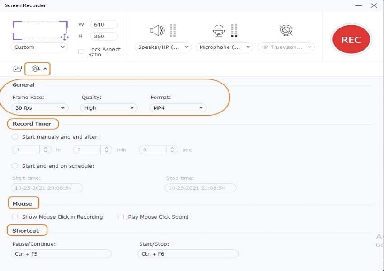Open the HP Truevision webcam dropdown
The image size is (384, 271).
tap(286, 47)
